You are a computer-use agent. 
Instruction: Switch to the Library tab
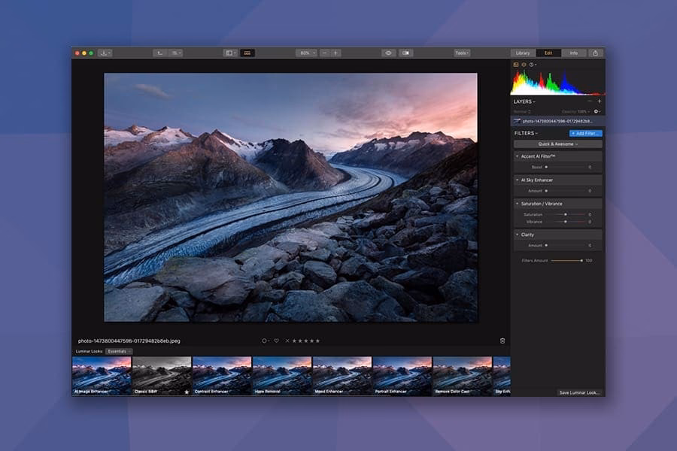pos(522,53)
